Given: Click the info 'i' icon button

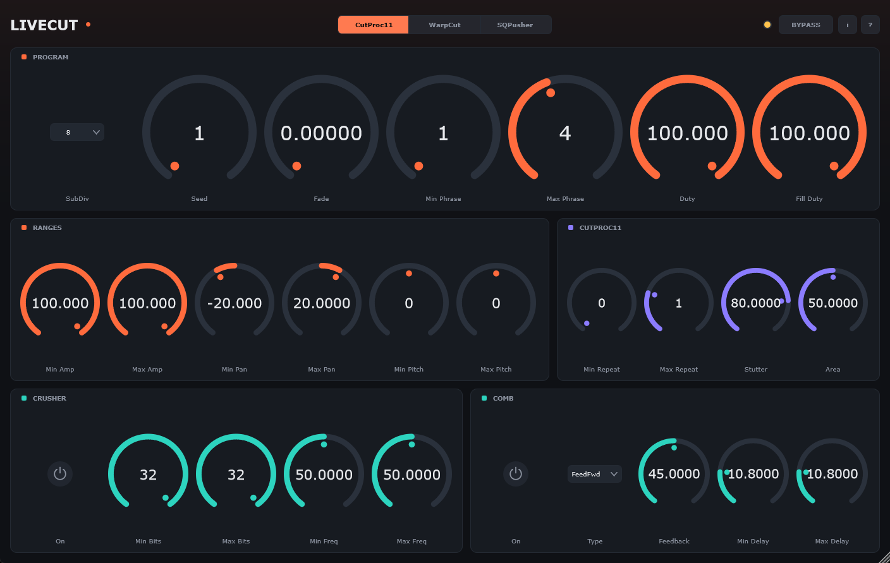Looking at the screenshot, I should point(848,25).
